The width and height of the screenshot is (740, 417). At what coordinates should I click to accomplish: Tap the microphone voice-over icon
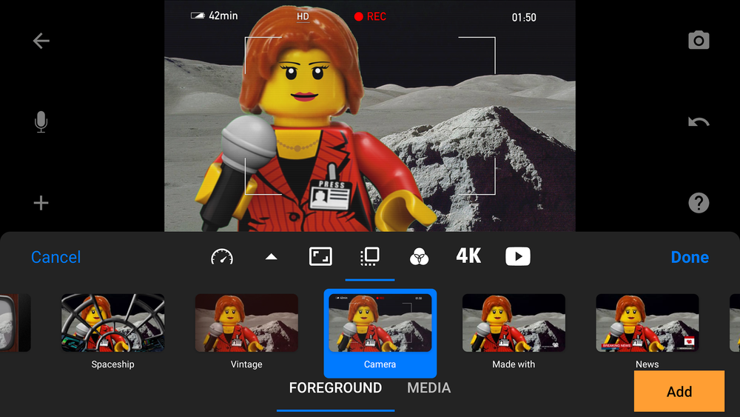click(41, 122)
